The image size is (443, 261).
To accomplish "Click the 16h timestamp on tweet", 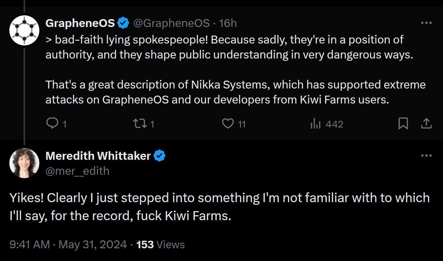I will point(228,23).
